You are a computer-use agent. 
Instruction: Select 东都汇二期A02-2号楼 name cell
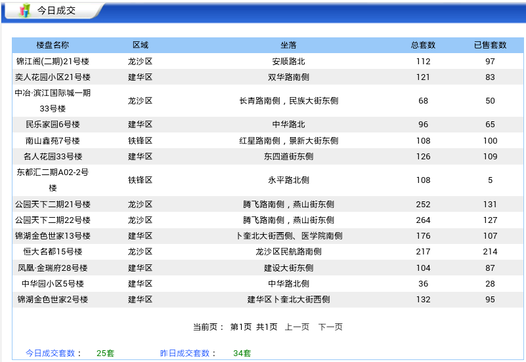53,180
